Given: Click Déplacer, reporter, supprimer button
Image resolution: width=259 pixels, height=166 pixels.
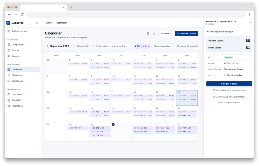Looking at the screenshot, I should pos(229,97).
